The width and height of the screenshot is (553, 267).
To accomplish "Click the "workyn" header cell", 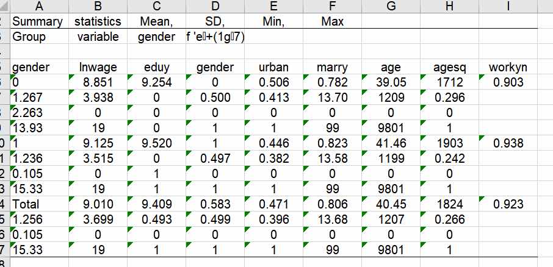I will (507, 67).
